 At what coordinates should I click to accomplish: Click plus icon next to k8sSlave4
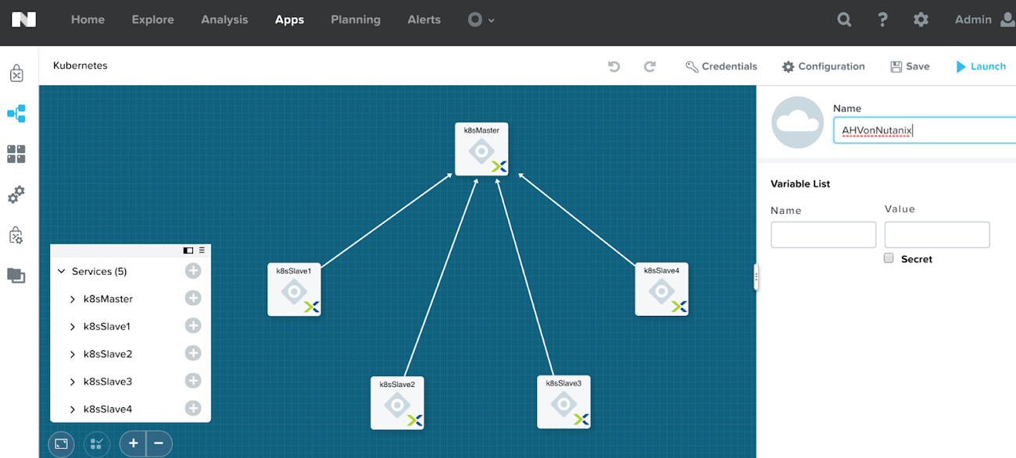[x=193, y=408]
